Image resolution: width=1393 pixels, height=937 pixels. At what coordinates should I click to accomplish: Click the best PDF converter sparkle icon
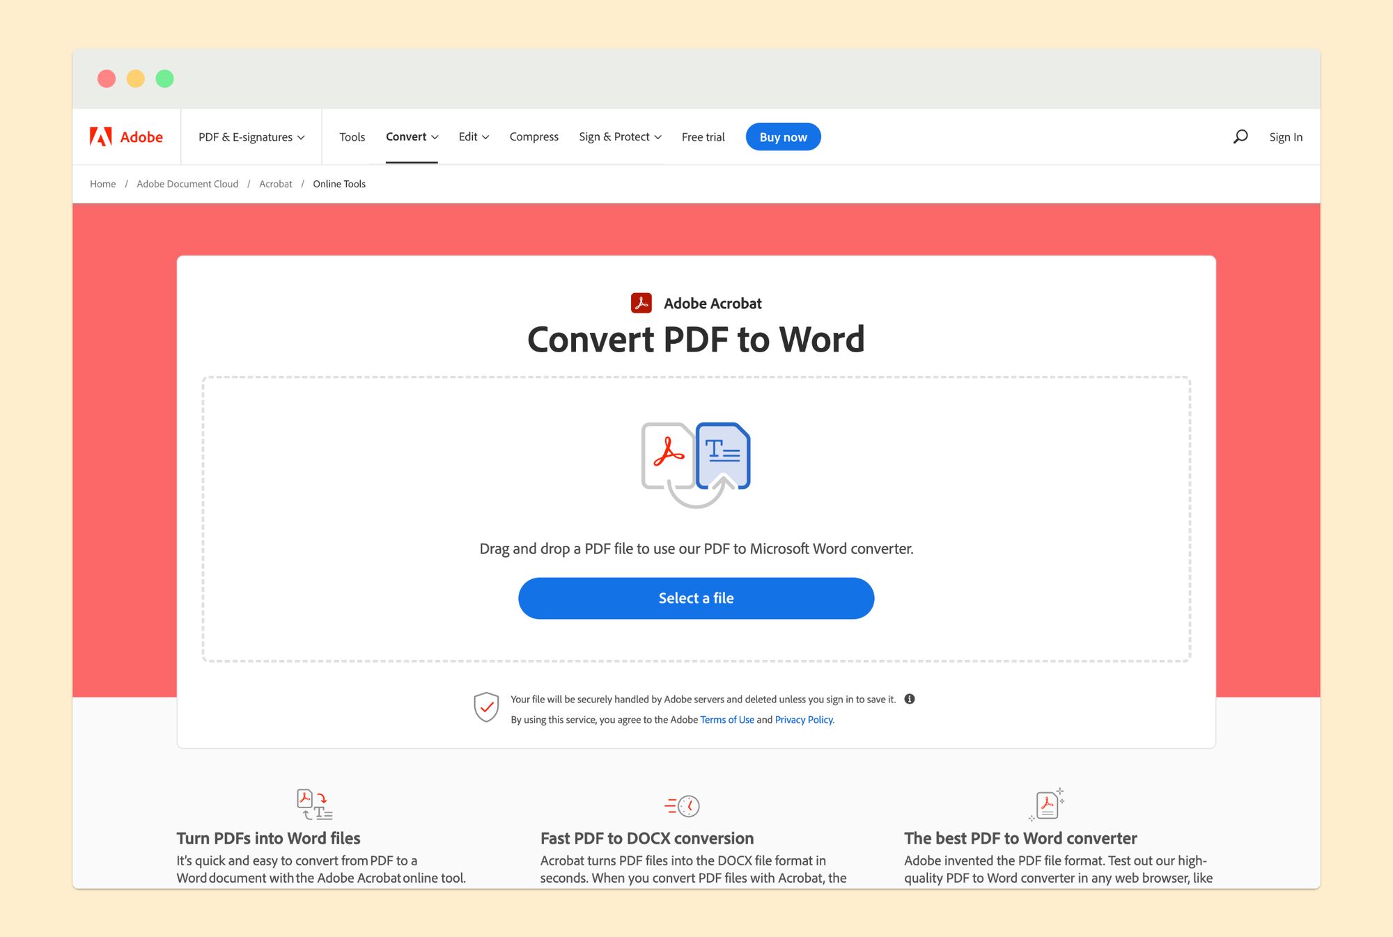coord(1047,805)
